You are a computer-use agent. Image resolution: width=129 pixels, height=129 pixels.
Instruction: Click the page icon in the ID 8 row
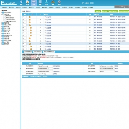[31, 36]
